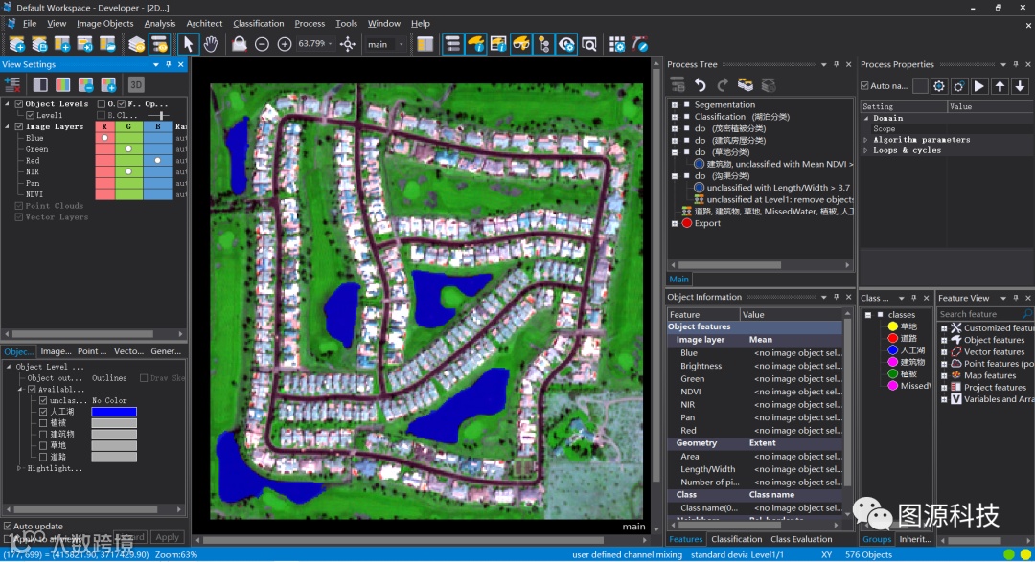This screenshot has width=1035, height=562.
Task: Click the zoom in plus icon
Action: point(285,44)
